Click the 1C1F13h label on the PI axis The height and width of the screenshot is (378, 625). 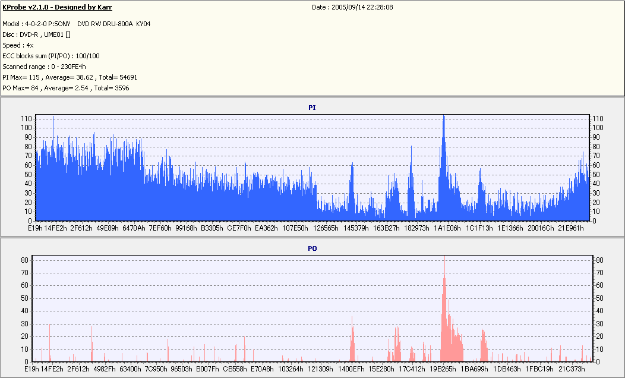[x=479, y=228]
